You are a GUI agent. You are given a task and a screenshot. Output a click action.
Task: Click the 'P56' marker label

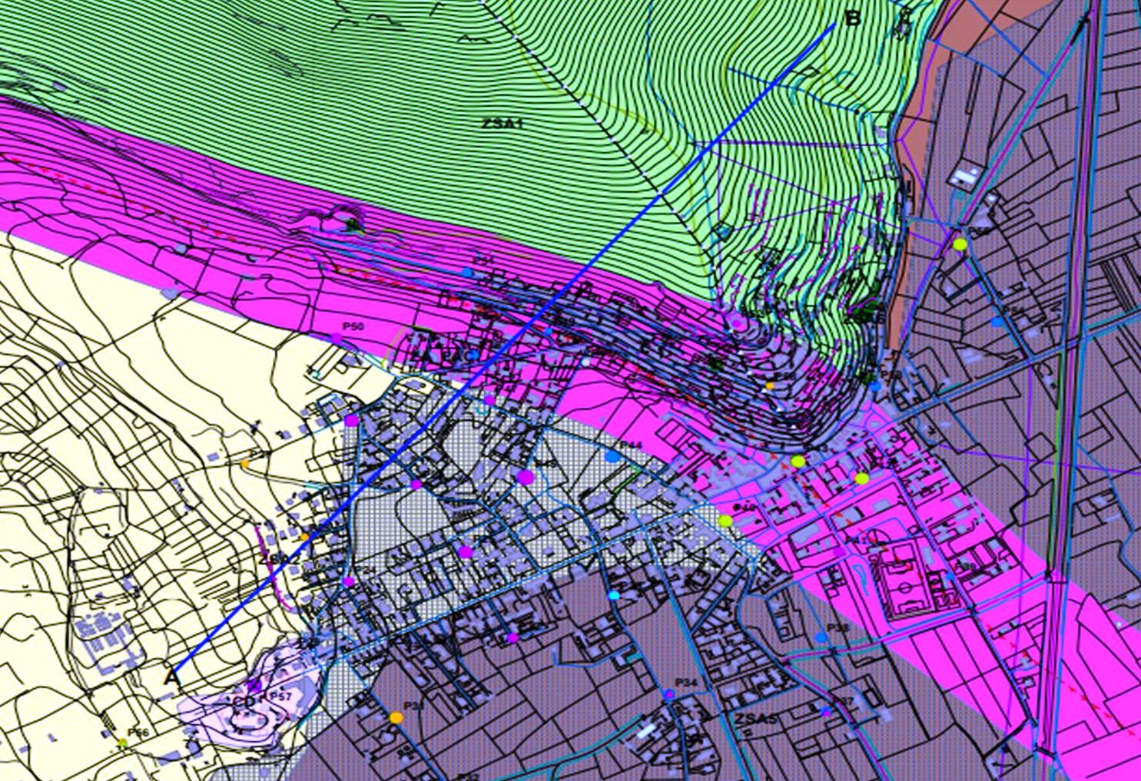138,733
